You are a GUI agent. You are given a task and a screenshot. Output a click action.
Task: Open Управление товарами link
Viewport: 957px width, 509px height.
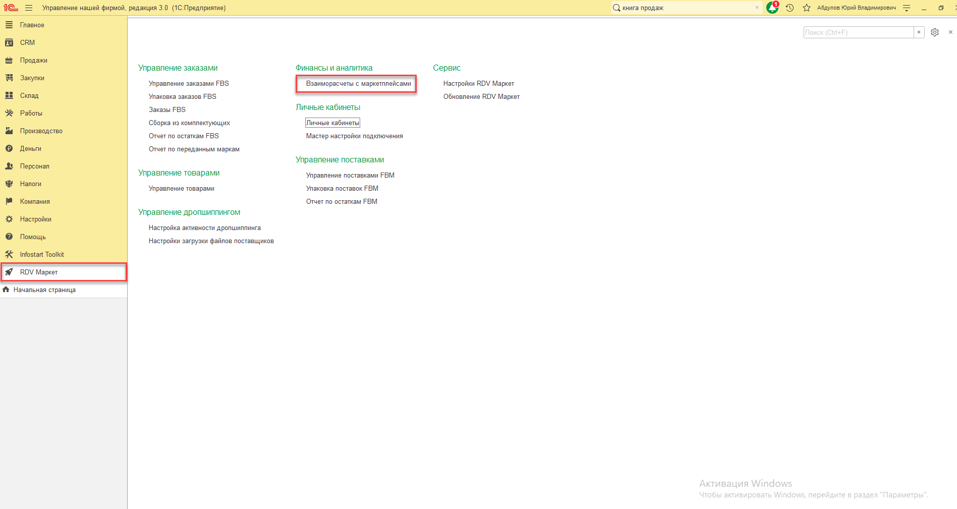[182, 188]
